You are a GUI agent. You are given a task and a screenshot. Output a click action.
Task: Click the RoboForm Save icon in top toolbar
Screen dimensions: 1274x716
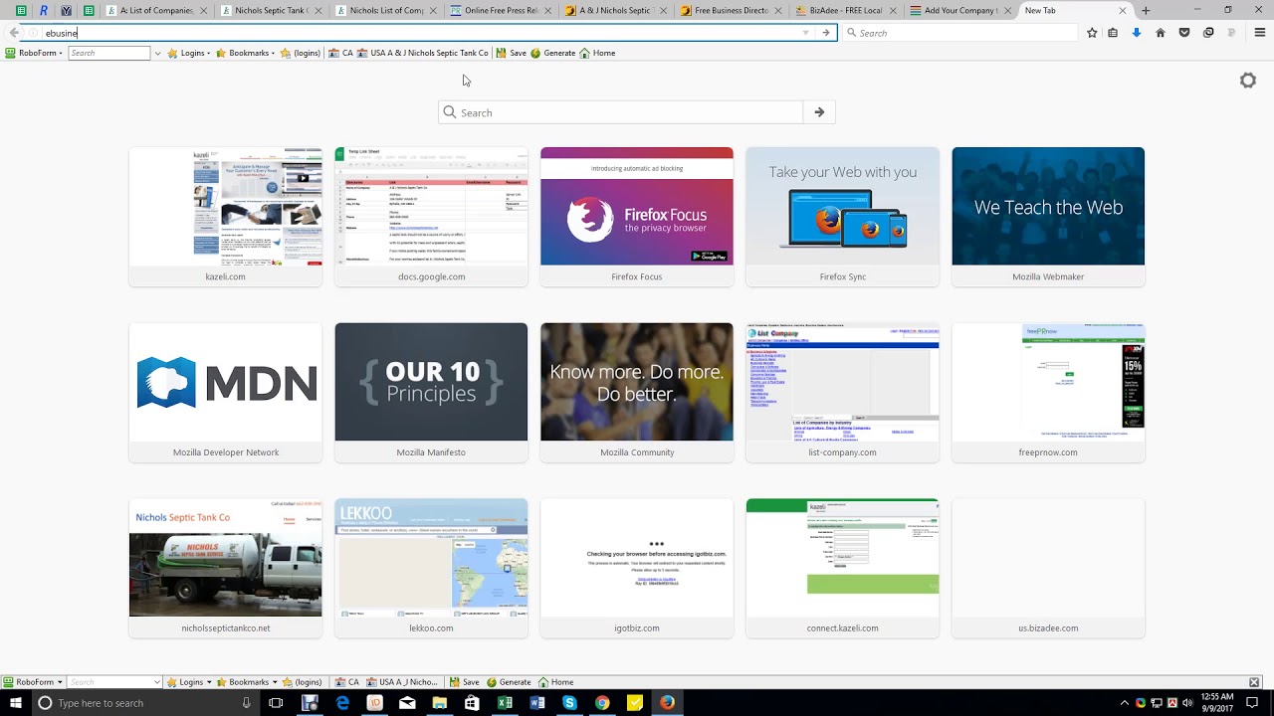(512, 53)
